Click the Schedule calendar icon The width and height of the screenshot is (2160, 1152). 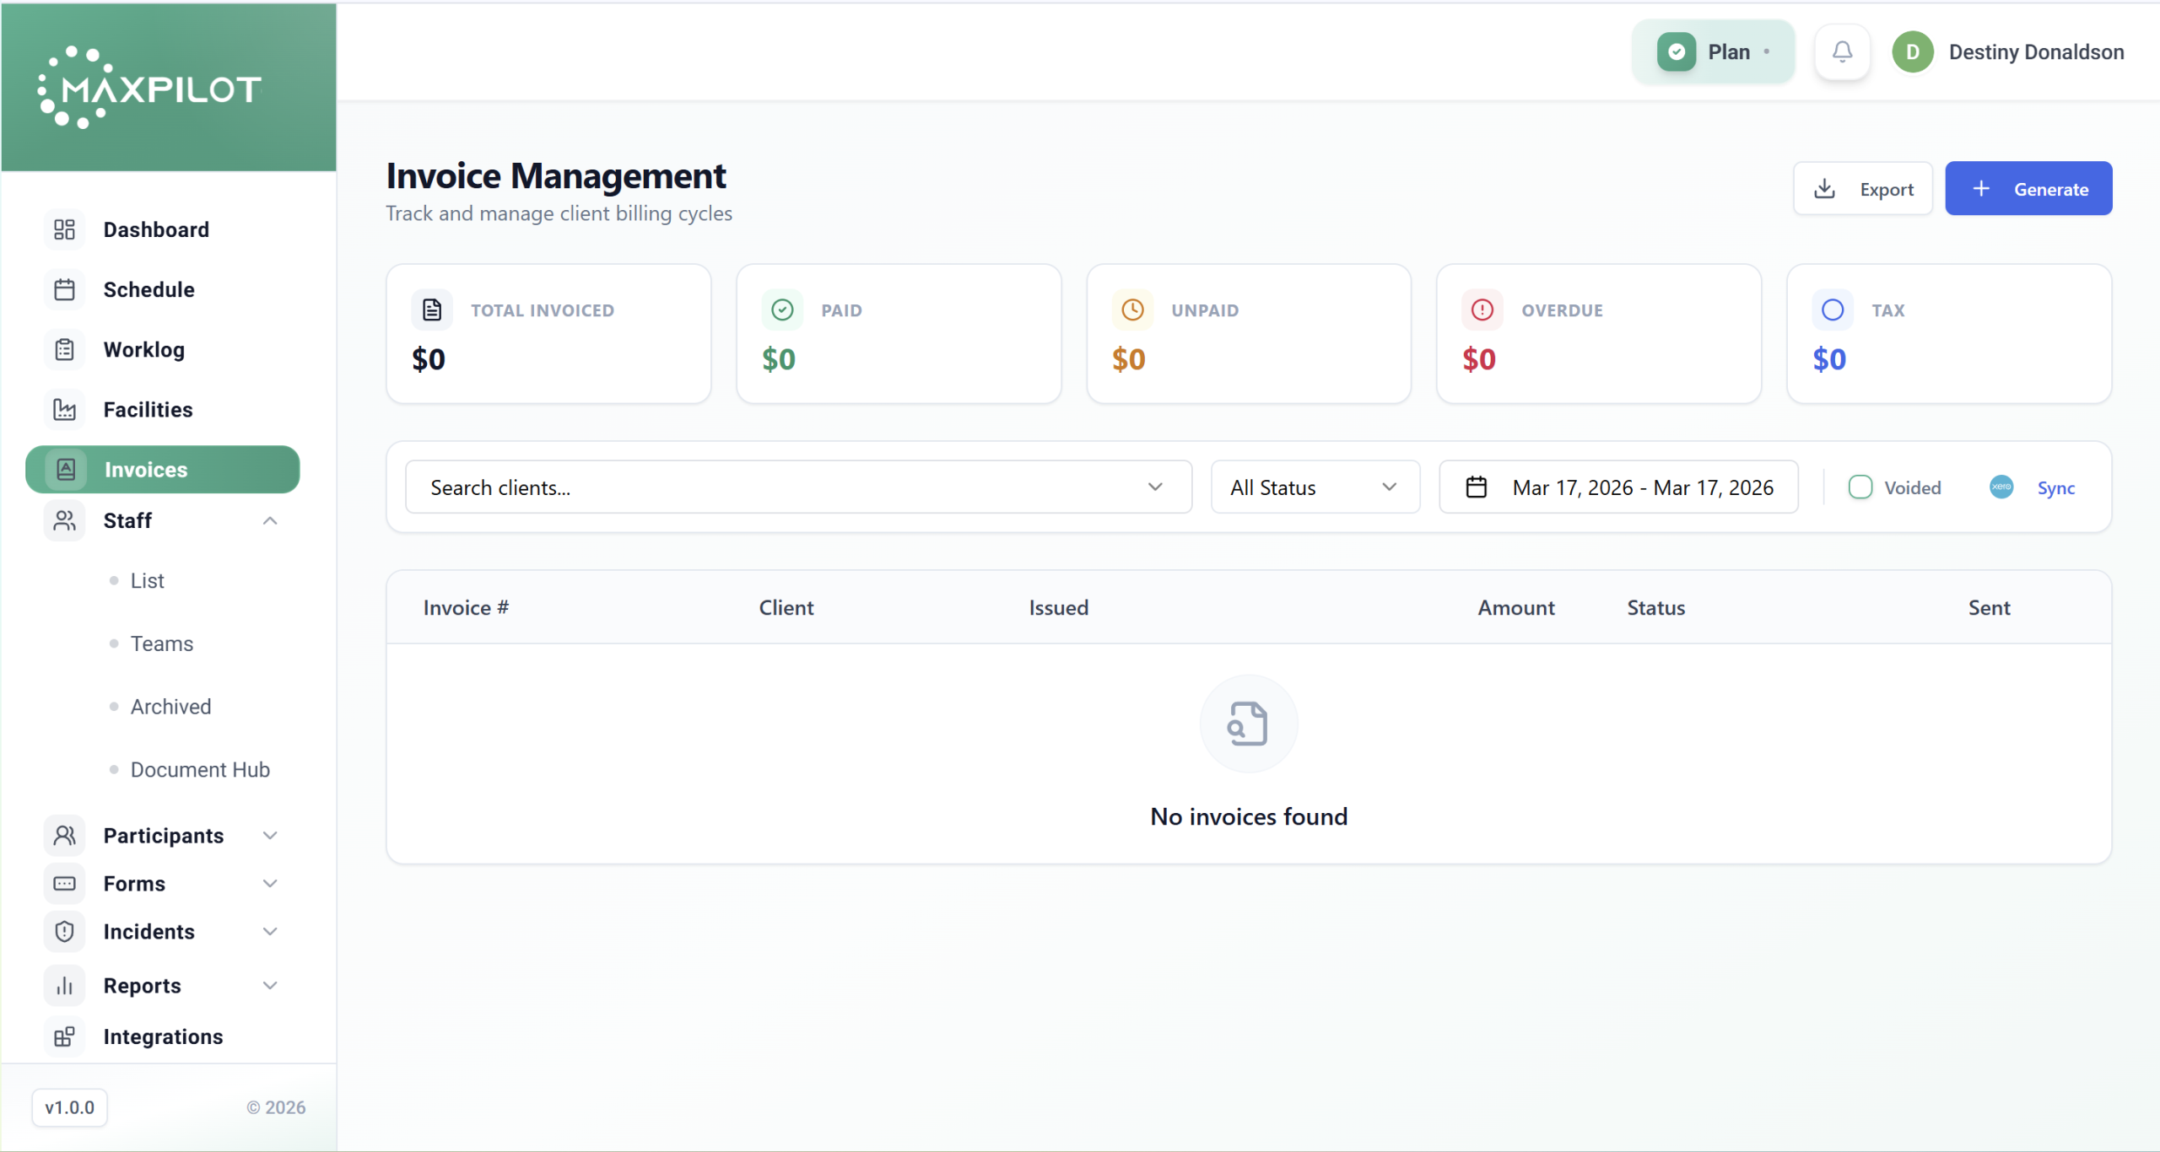click(x=64, y=289)
